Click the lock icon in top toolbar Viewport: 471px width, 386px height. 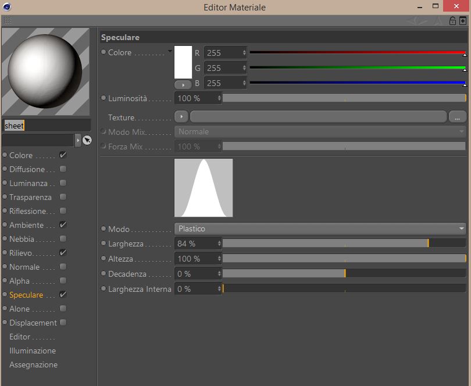452,21
